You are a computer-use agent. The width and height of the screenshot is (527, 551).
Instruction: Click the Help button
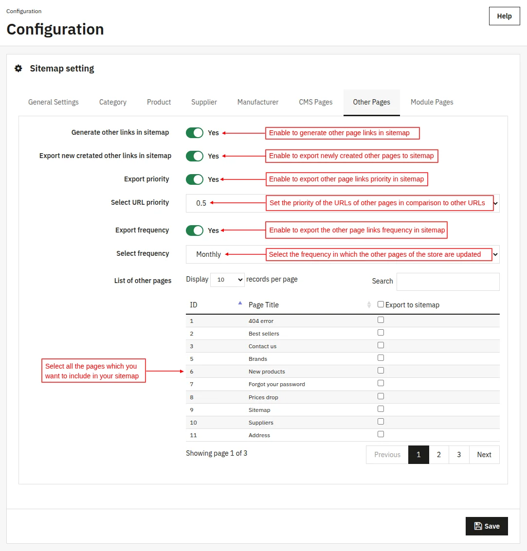pos(505,16)
